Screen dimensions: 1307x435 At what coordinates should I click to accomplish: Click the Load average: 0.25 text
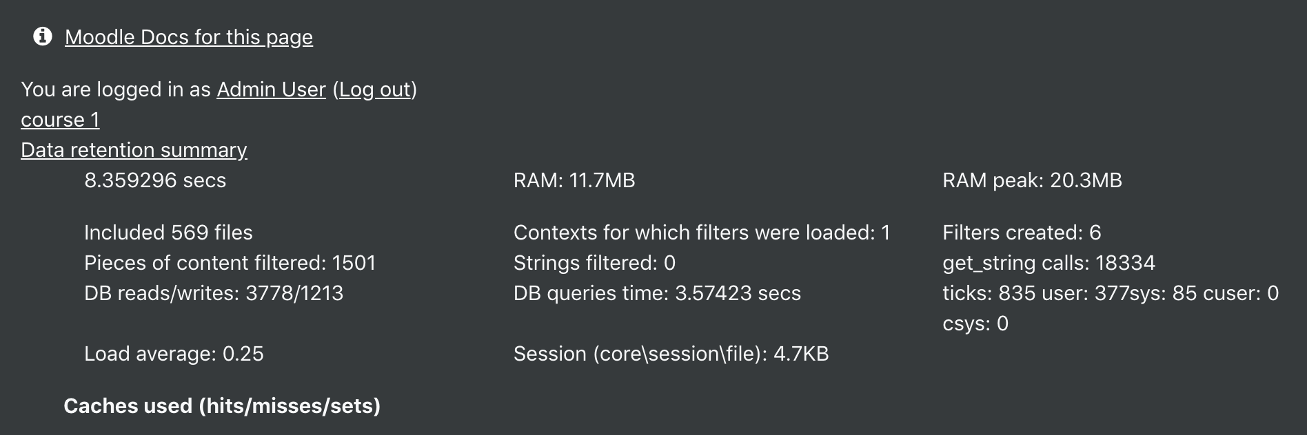(x=174, y=354)
